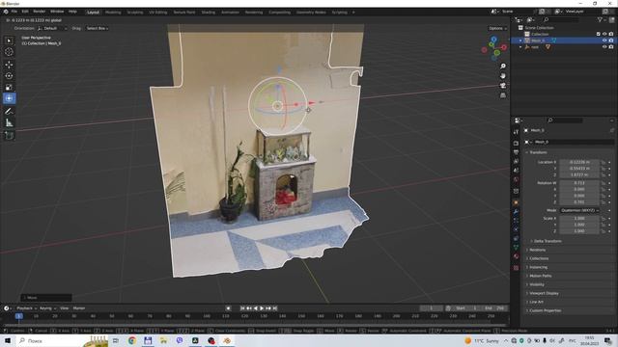The height and width of the screenshot is (347, 618).
Task: Toggle lock on Scale X field
Action: point(604,219)
